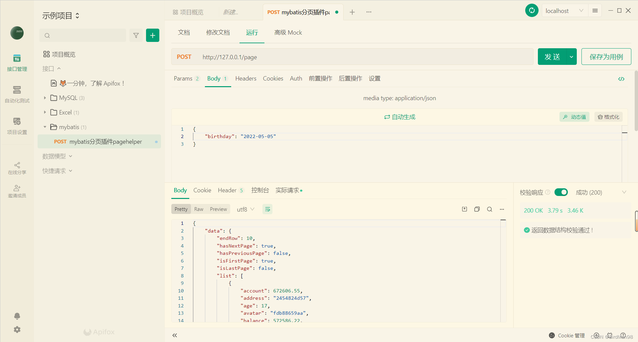This screenshot has width=638, height=342.
Task: Click the 动态值 button
Action: [x=574, y=117]
